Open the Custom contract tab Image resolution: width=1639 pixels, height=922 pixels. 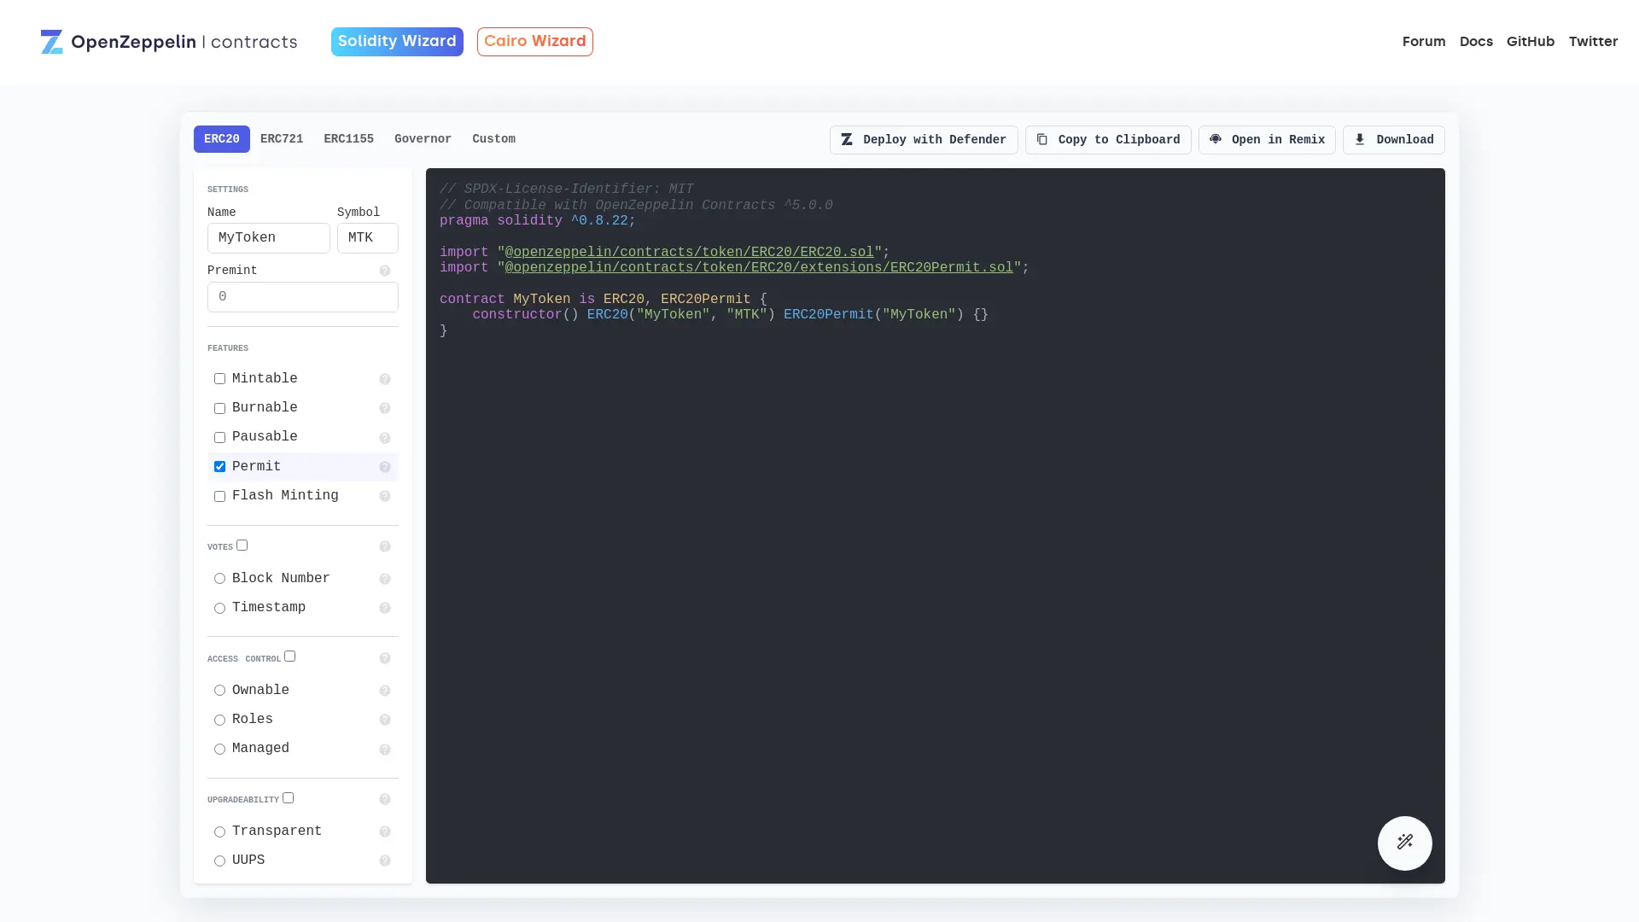click(493, 138)
